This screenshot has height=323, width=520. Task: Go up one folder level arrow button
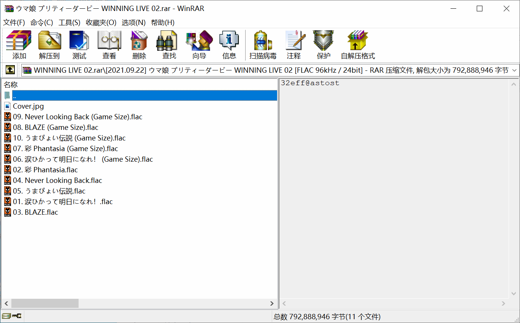[10, 70]
